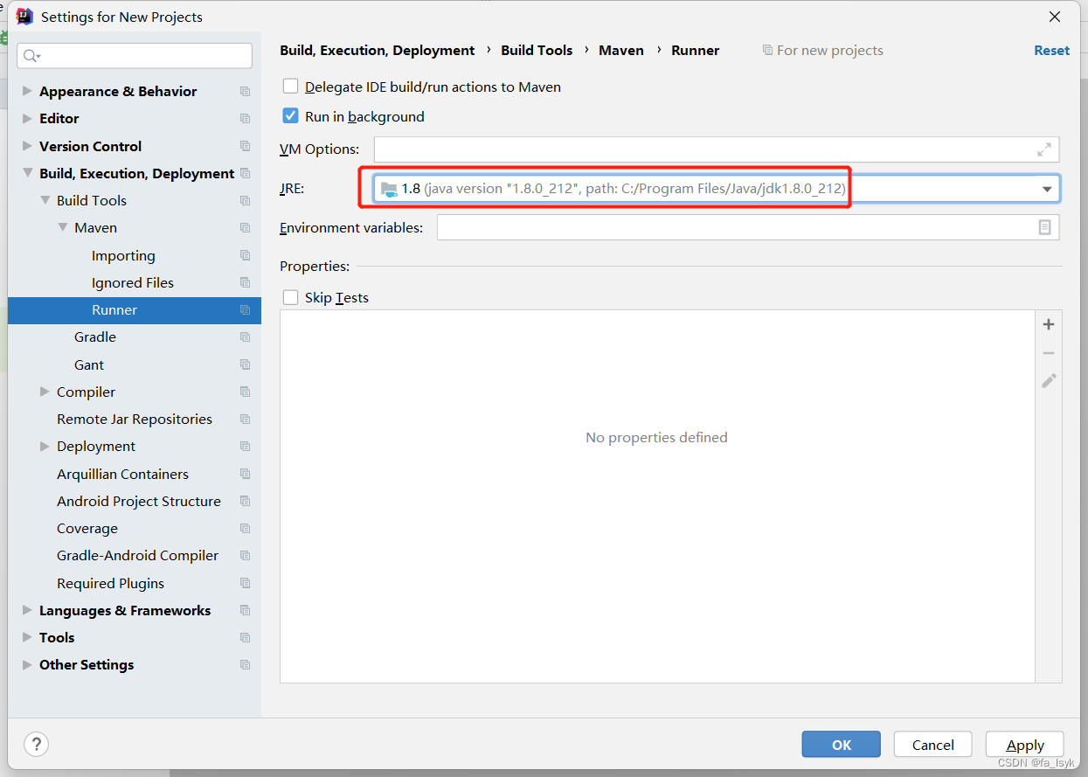Click the project-level icon beside Version Control
Image resolution: width=1088 pixels, height=777 pixels.
(x=245, y=146)
